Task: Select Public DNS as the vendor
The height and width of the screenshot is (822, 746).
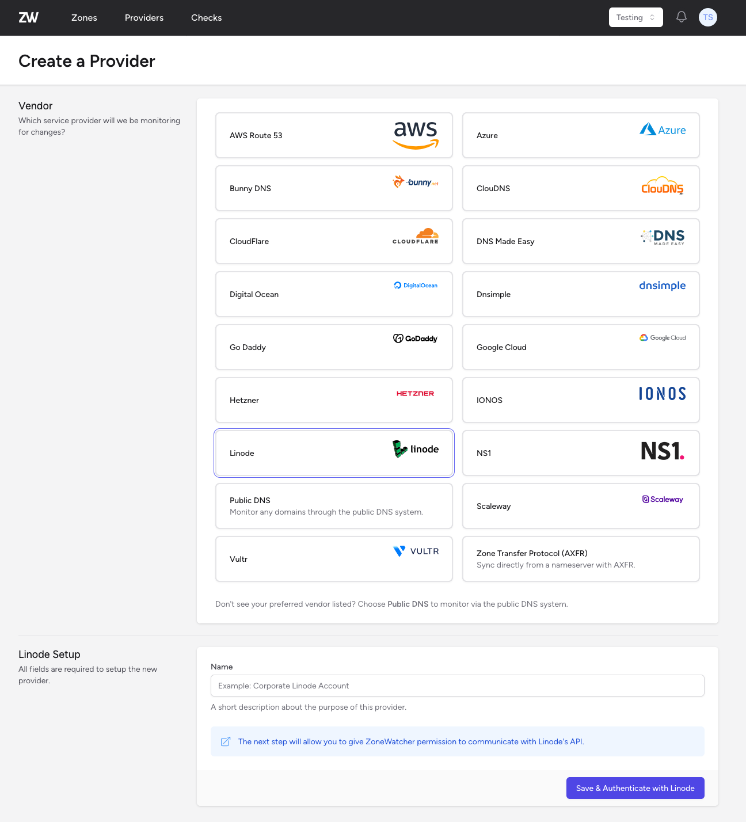Action: (x=334, y=505)
